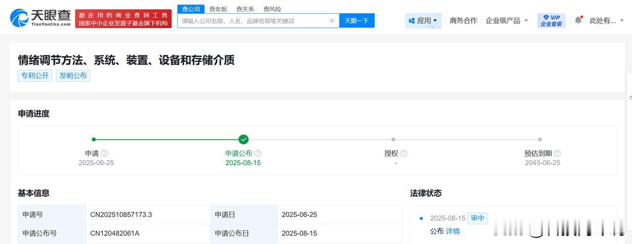Click the 基本信息 section heading
The width and height of the screenshot is (632, 244).
pyautogui.click(x=34, y=193)
